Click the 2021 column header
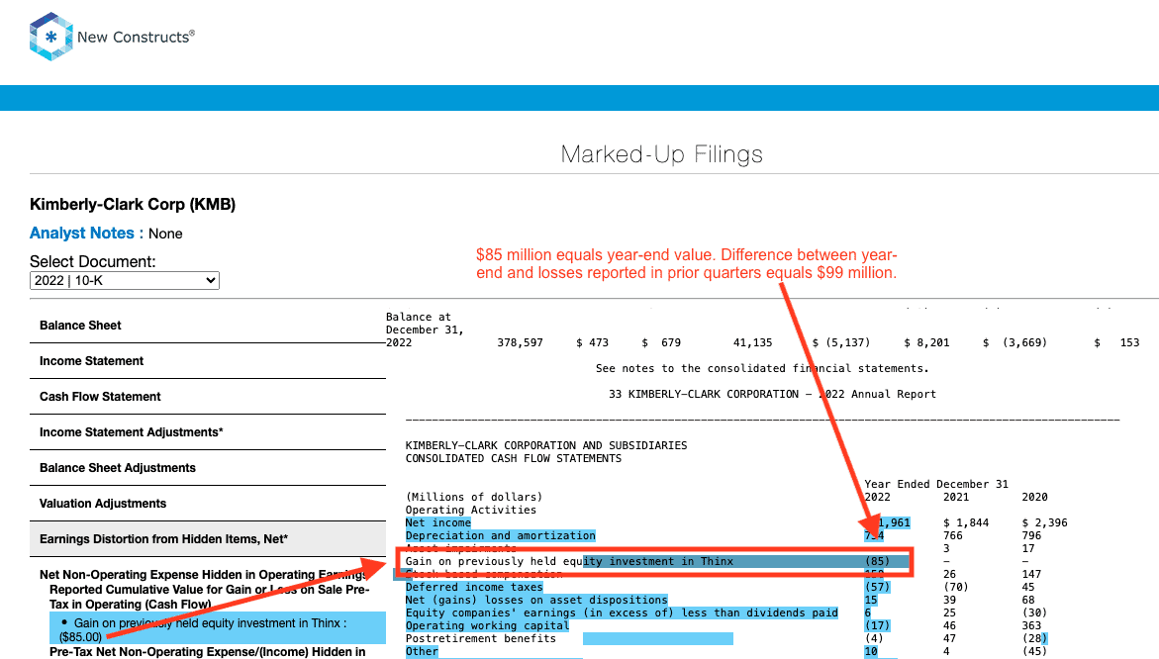 956,497
